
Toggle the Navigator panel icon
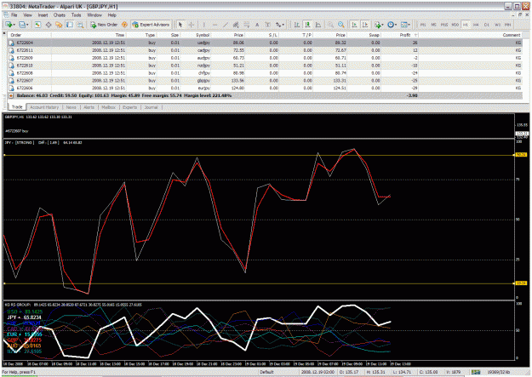59,25
